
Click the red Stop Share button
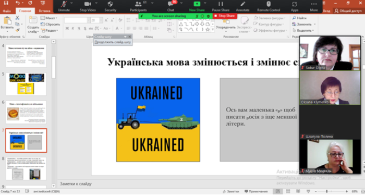225,16
